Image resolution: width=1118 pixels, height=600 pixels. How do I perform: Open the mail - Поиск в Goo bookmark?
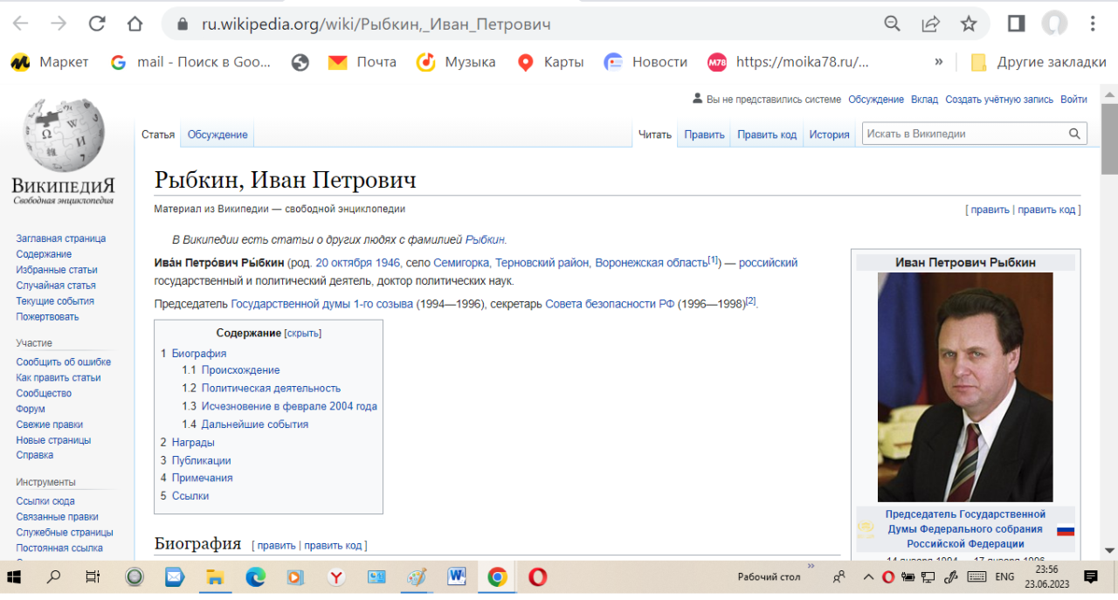[x=190, y=62]
